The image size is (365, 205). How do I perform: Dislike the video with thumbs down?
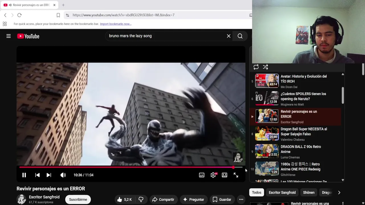(x=141, y=200)
